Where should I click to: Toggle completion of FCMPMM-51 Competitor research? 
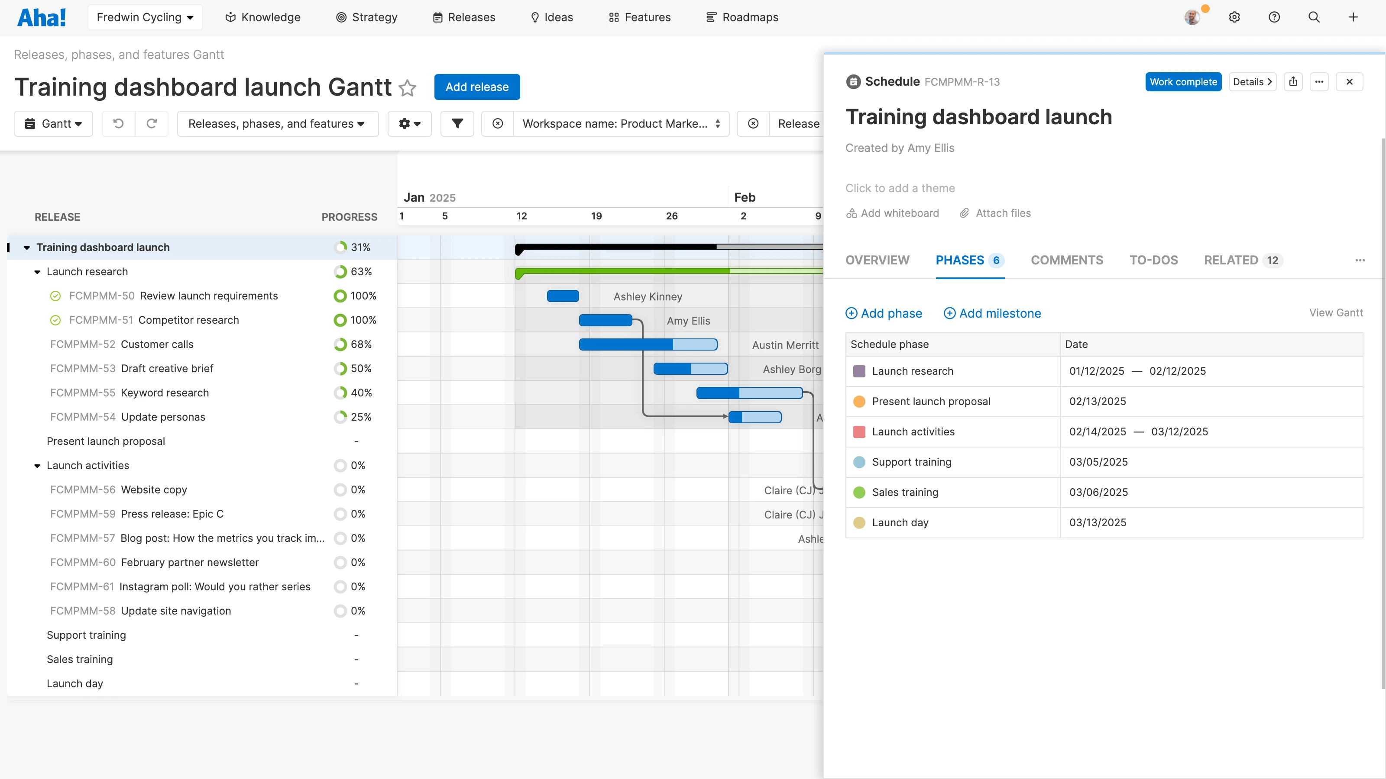click(56, 320)
